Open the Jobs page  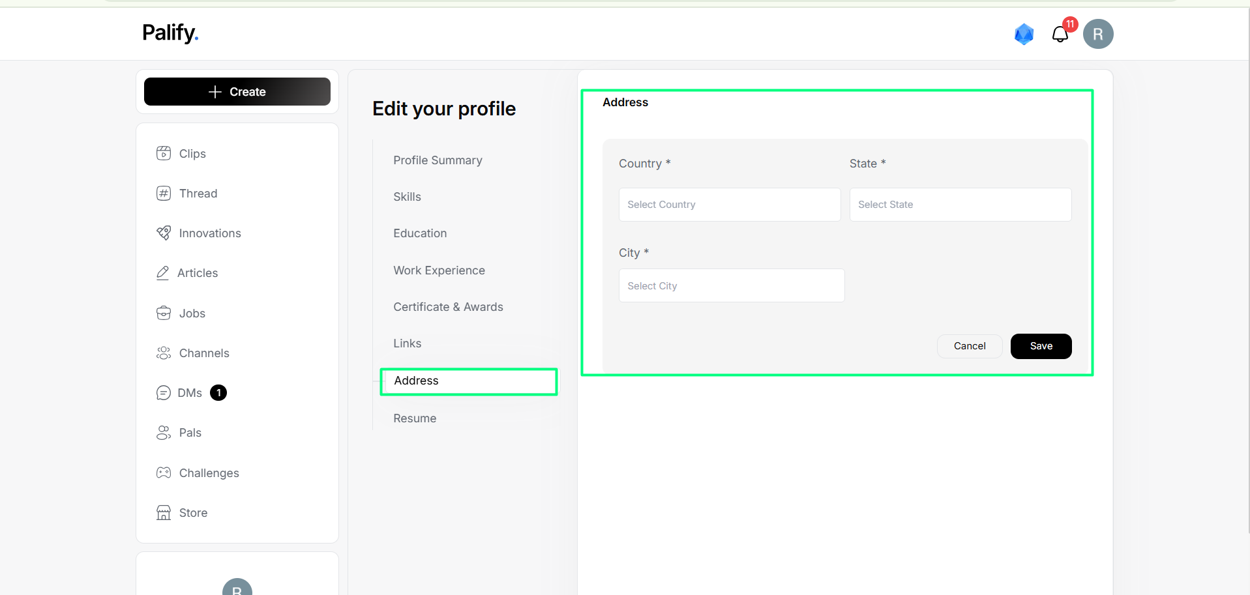[x=192, y=313]
